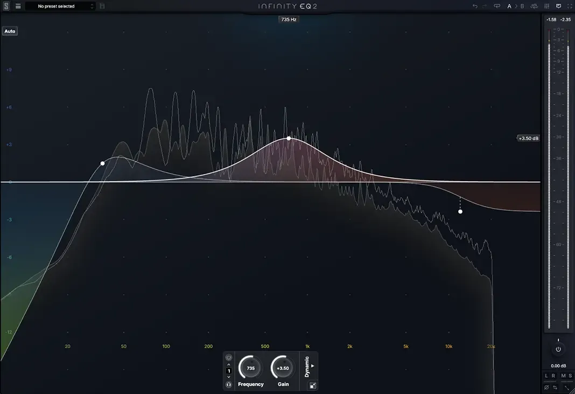Toggle fullscreen view icon
The height and width of the screenshot is (394, 575).
570,6
